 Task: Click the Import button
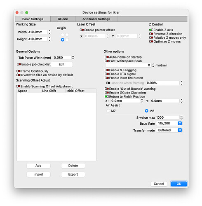(x=38, y=174)
